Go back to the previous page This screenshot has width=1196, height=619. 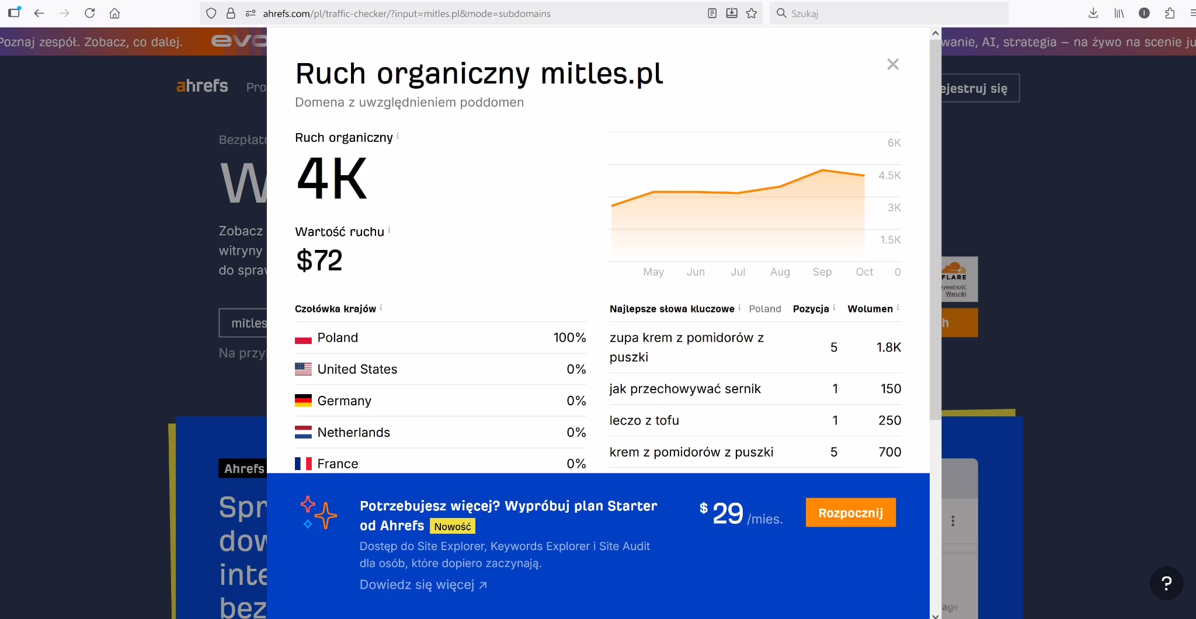(x=39, y=13)
